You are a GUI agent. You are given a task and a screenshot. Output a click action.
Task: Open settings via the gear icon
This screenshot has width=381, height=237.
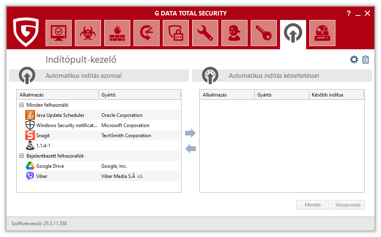354,59
